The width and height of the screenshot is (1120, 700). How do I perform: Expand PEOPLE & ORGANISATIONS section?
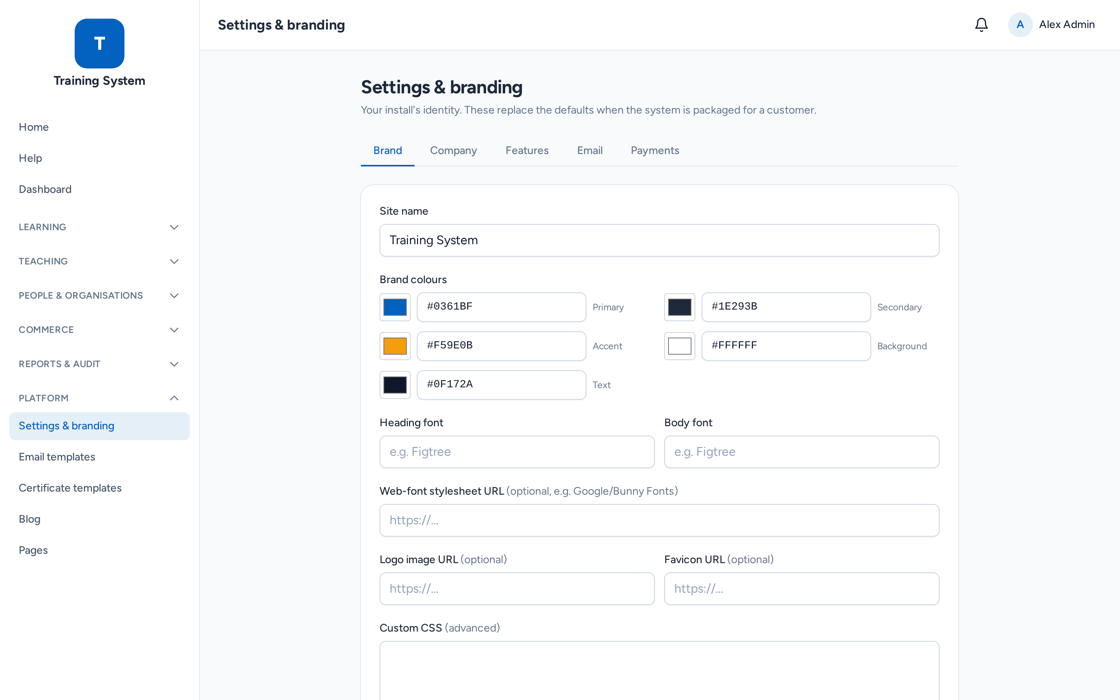coord(100,296)
